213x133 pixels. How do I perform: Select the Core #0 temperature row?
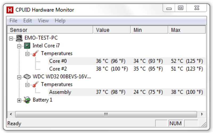[127, 61]
